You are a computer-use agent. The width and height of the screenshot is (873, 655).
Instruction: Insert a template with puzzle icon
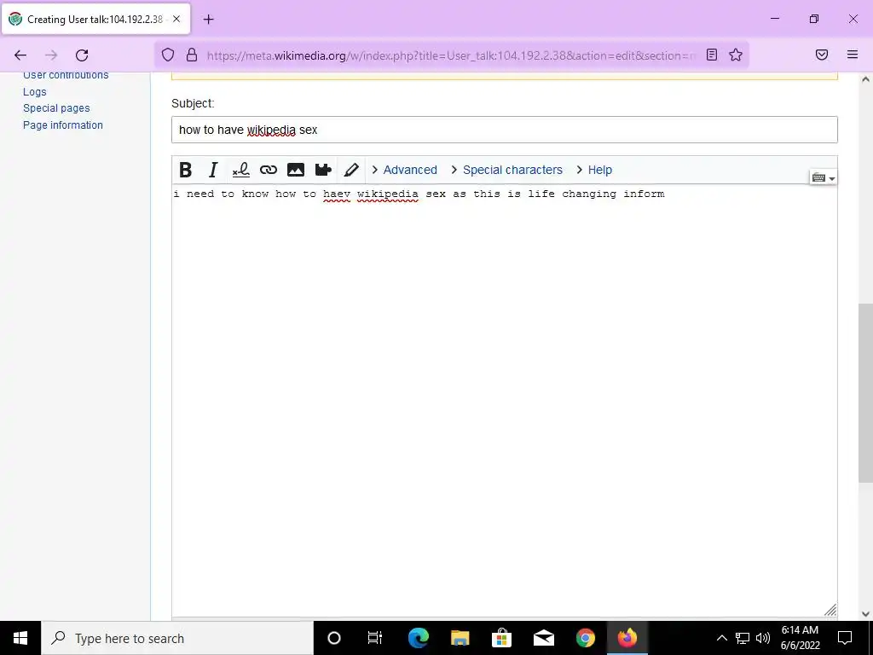(x=323, y=170)
